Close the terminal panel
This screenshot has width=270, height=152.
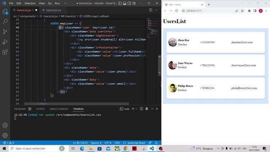(157, 109)
